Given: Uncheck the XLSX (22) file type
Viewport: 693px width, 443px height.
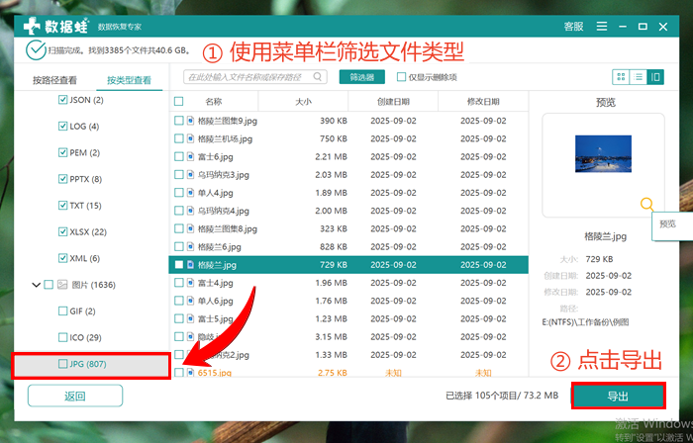Looking at the screenshot, I should coord(62,232).
